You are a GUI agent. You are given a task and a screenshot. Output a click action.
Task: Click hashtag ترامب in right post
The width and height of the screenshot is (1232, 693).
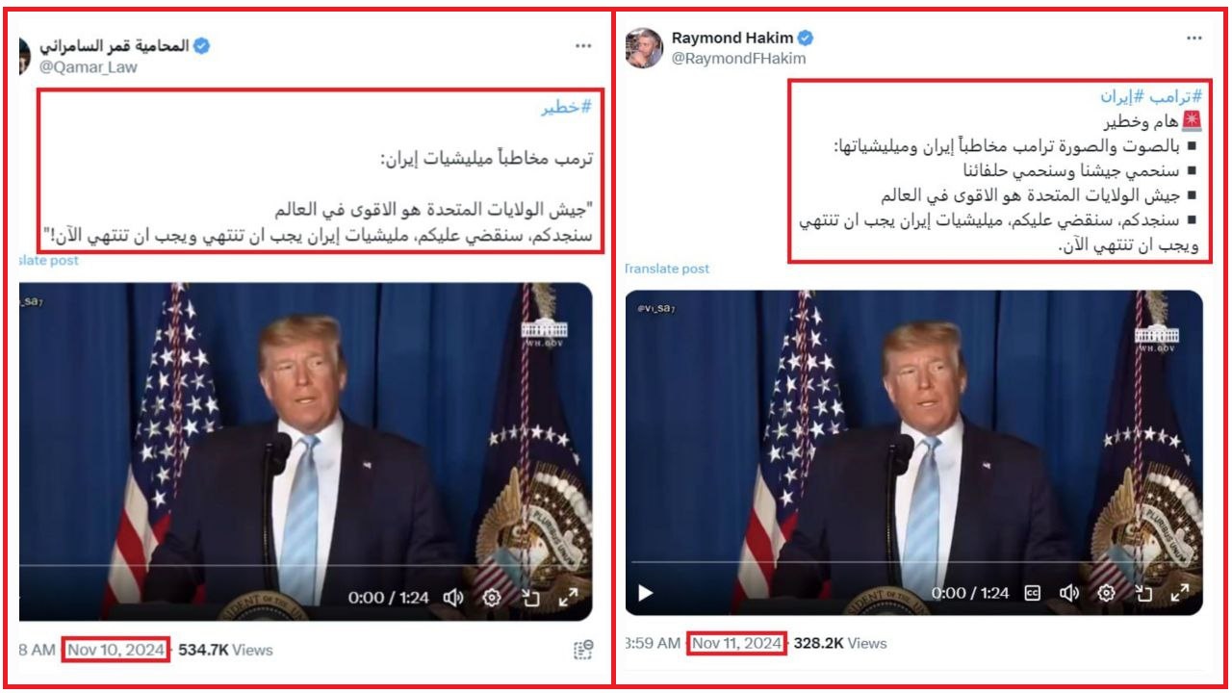[x=1176, y=96]
